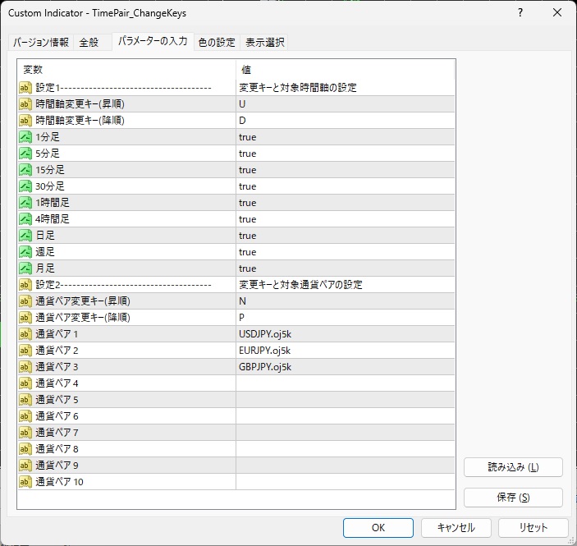Click the value N for 通貨ペア変更キー(昇順)

242,301
